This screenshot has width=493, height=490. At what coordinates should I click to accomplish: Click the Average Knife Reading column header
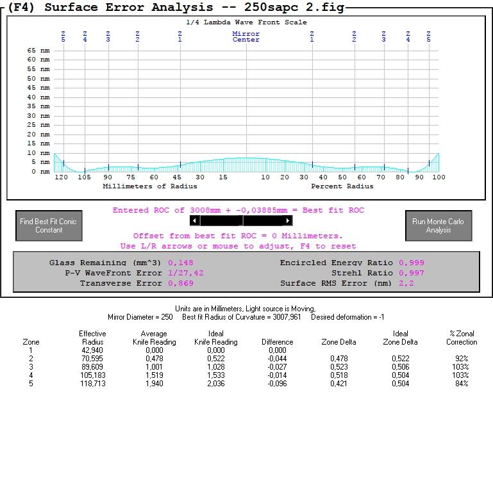(154, 338)
